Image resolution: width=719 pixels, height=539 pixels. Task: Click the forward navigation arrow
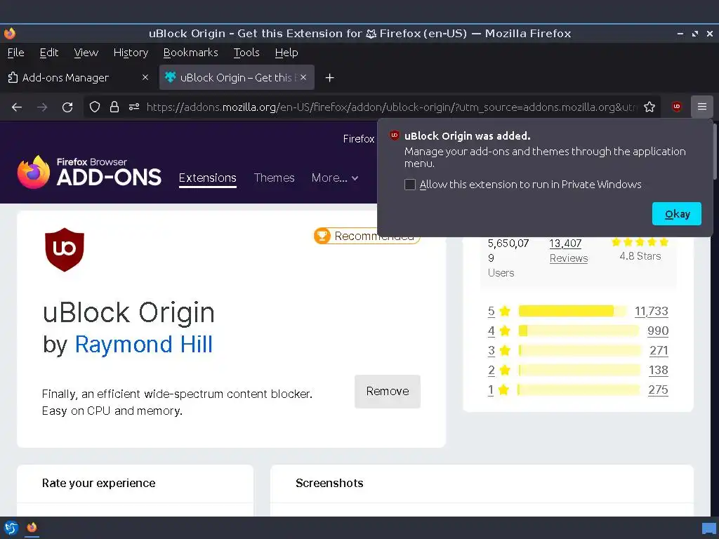click(42, 107)
